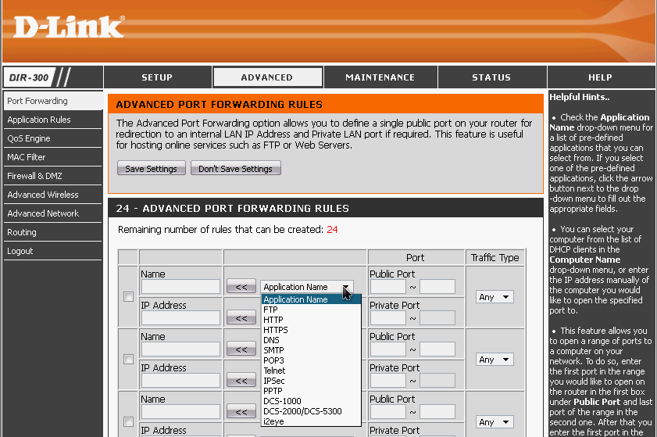Pick Telnet from the application list
This screenshot has width=657, height=437.
pyautogui.click(x=275, y=371)
